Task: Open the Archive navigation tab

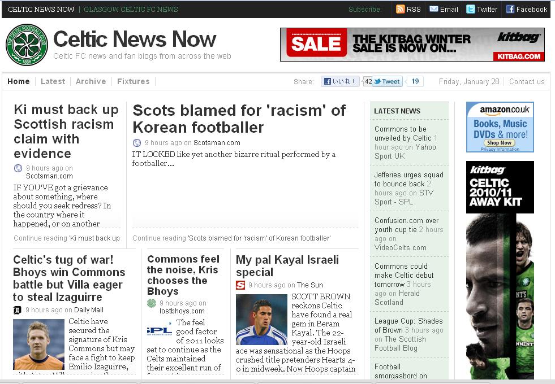Action: click(91, 81)
